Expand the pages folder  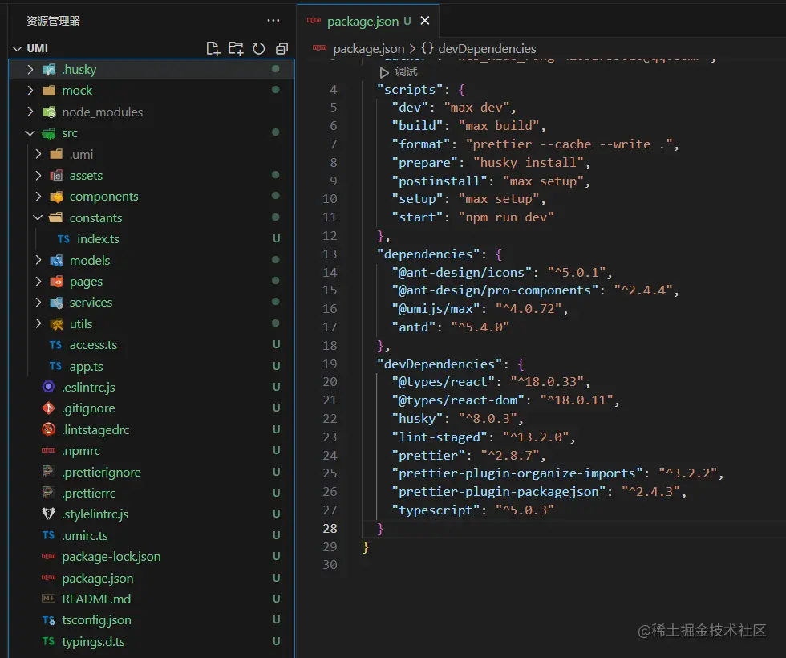tap(38, 282)
